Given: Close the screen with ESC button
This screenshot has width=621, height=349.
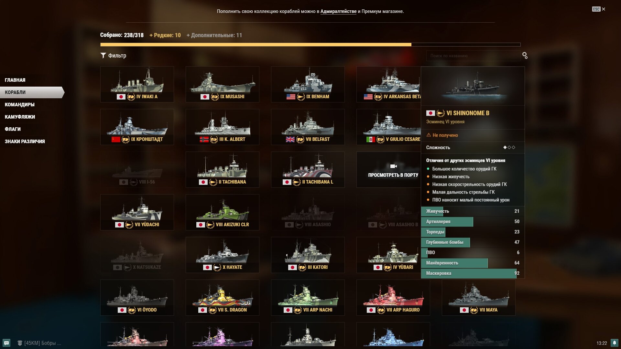Looking at the screenshot, I should pos(599,9).
